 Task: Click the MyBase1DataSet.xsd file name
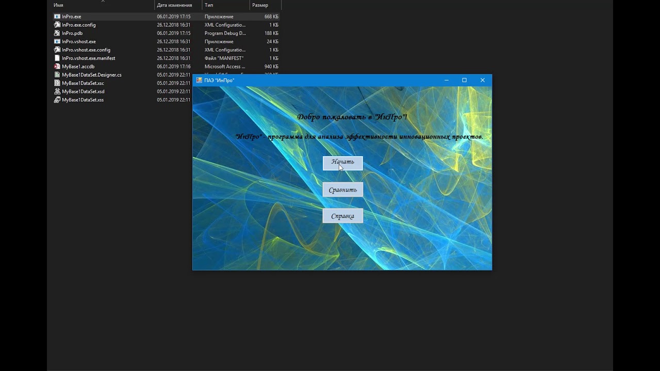(x=83, y=91)
